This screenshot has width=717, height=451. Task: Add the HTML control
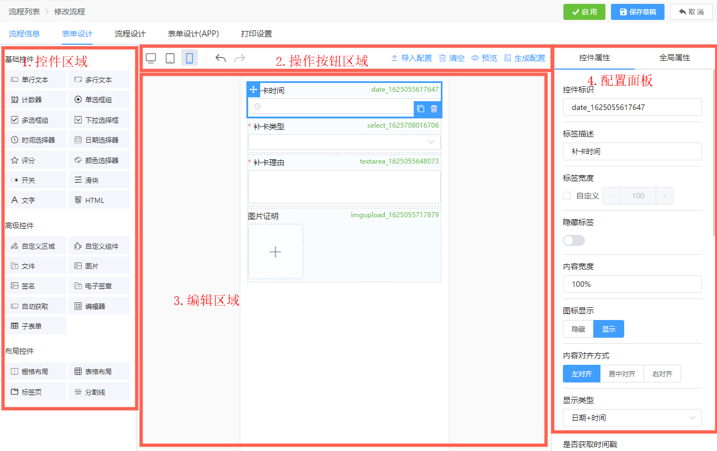click(x=99, y=200)
